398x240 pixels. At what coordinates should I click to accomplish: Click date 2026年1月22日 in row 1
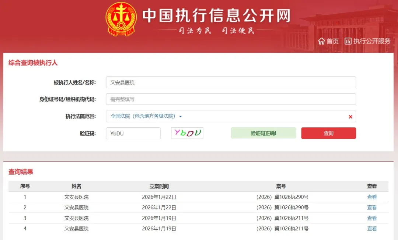click(159, 197)
